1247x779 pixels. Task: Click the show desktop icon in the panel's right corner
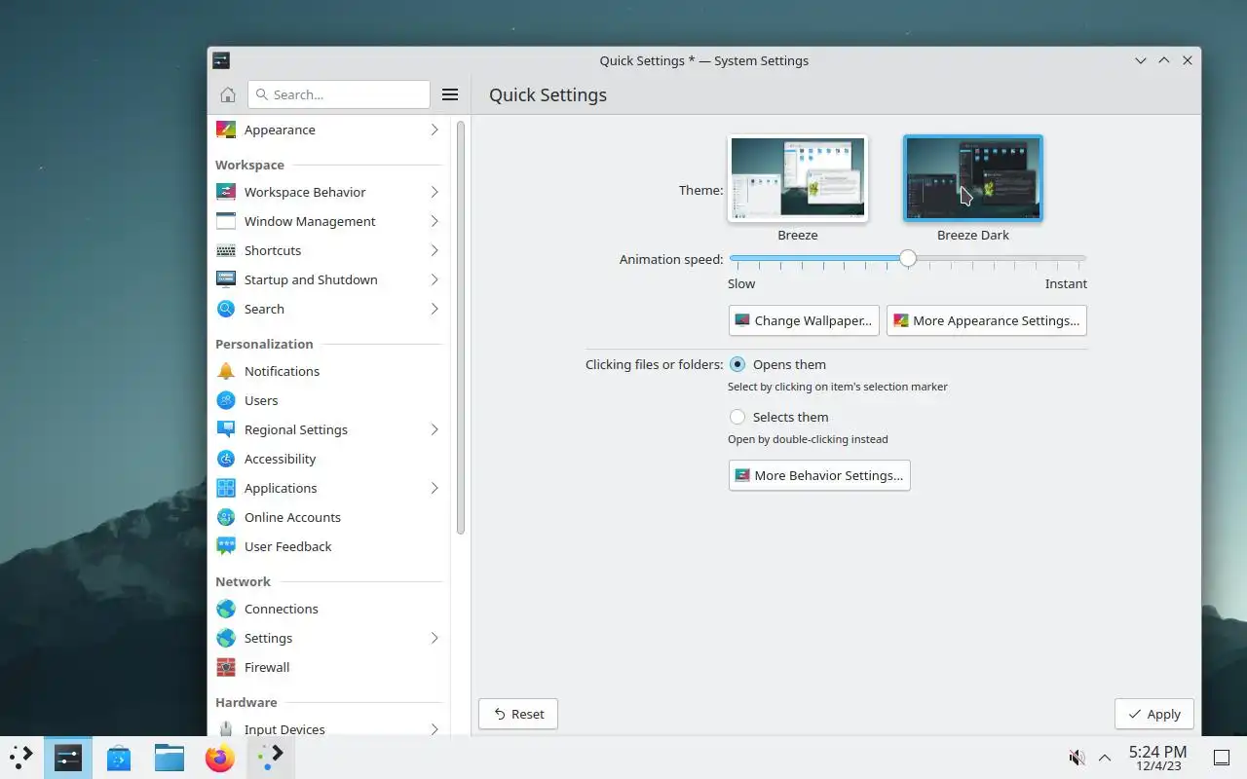[x=1221, y=758]
